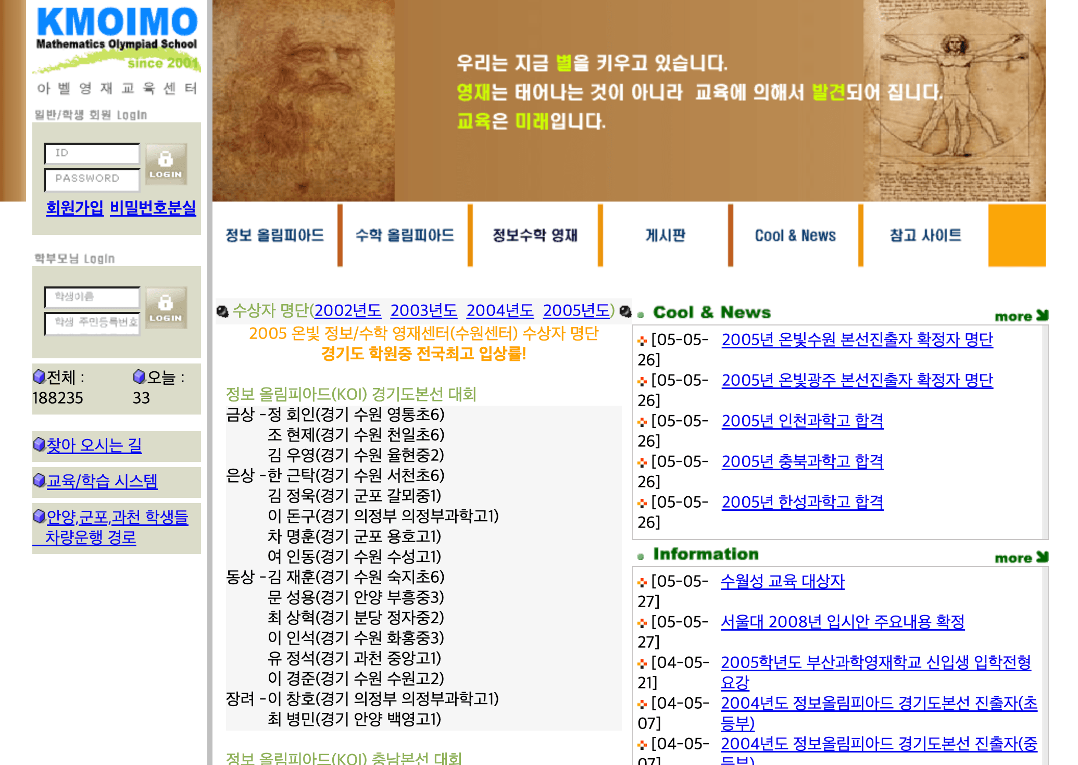This screenshot has width=1078, height=765.
Task: Open the 수학 올림피아드 menu
Action: pos(405,235)
